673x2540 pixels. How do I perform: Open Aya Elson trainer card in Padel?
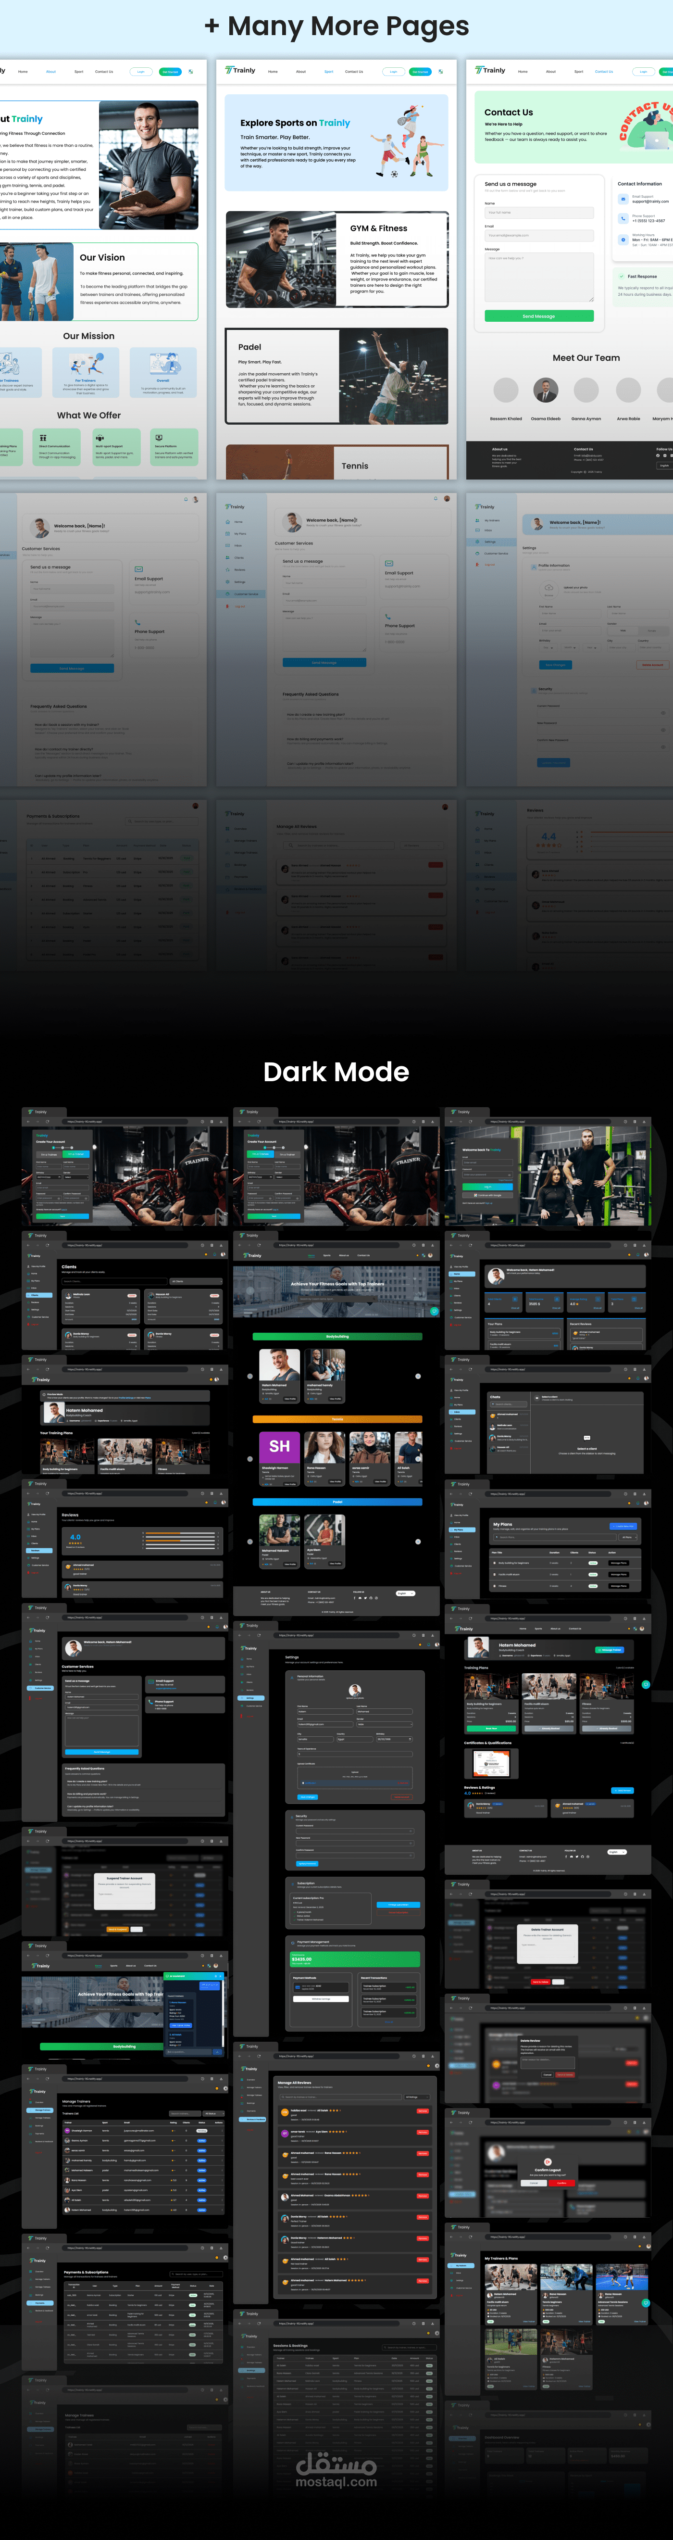324,1541
